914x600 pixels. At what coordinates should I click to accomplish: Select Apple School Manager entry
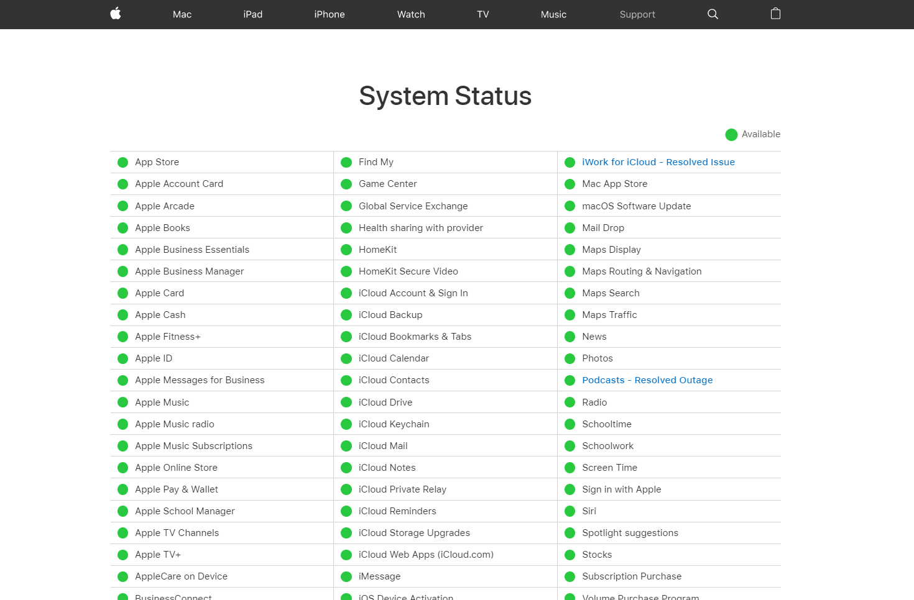(x=185, y=511)
